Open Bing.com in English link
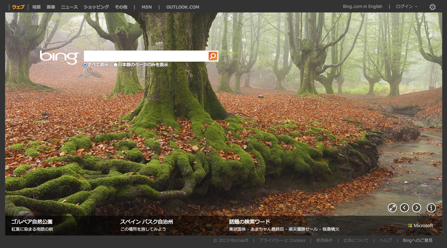The height and width of the screenshot is (248, 447). [363, 7]
